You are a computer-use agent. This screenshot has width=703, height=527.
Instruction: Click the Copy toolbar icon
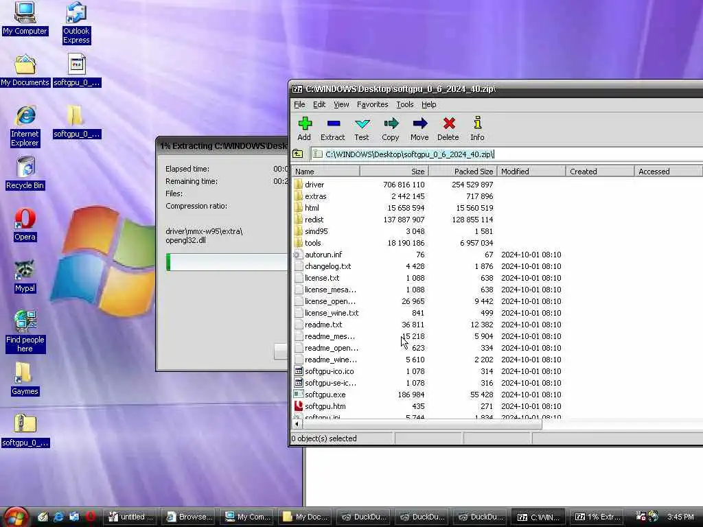pyautogui.click(x=391, y=128)
